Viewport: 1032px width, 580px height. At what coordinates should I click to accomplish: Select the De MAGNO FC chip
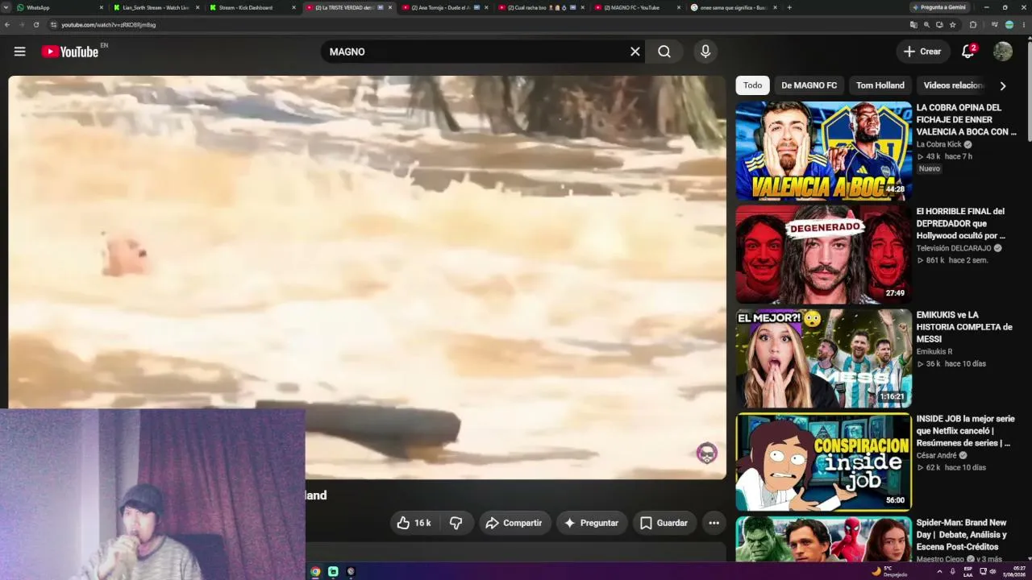809,85
